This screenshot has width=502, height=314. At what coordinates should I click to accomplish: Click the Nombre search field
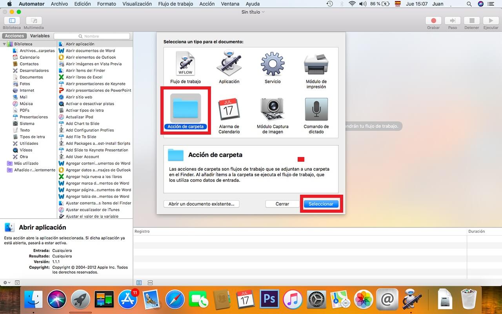click(x=92, y=36)
